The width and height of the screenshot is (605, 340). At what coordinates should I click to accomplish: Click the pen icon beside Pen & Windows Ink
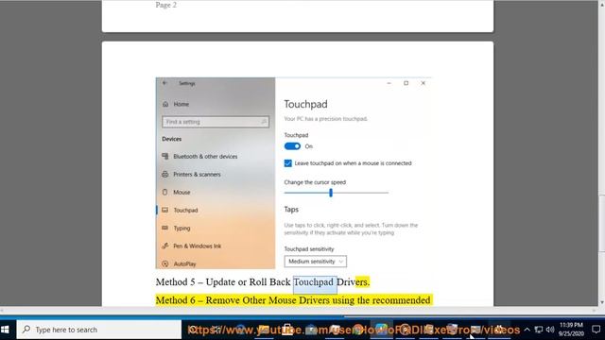coord(165,246)
